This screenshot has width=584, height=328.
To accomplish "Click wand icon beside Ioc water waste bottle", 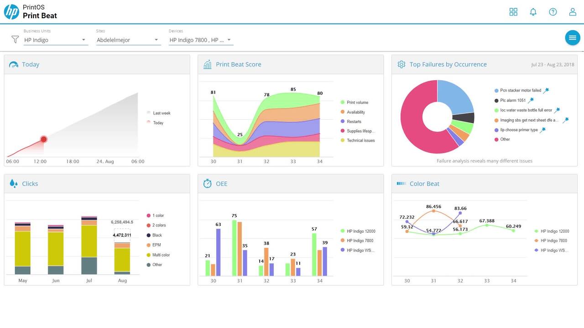I will coord(557,110).
